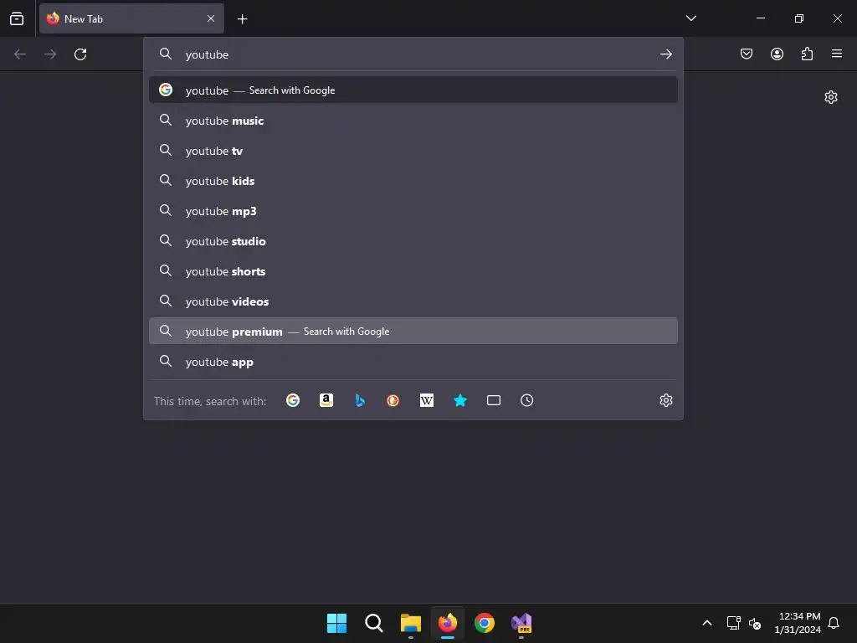Image resolution: width=857 pixels, height=643 pixels.
Task: Open Firefox View tab-list icon
Action: pos(17,18)
